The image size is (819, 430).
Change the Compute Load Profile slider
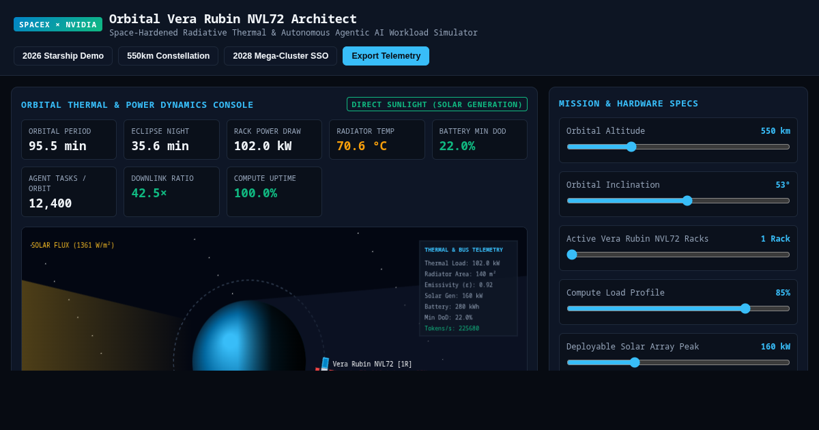click(678, 309)
